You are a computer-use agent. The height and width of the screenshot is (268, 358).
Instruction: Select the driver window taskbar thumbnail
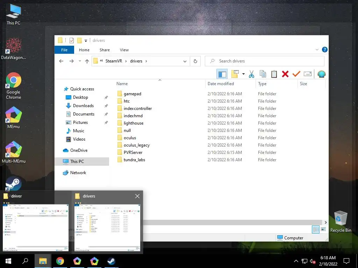(36, 222)
